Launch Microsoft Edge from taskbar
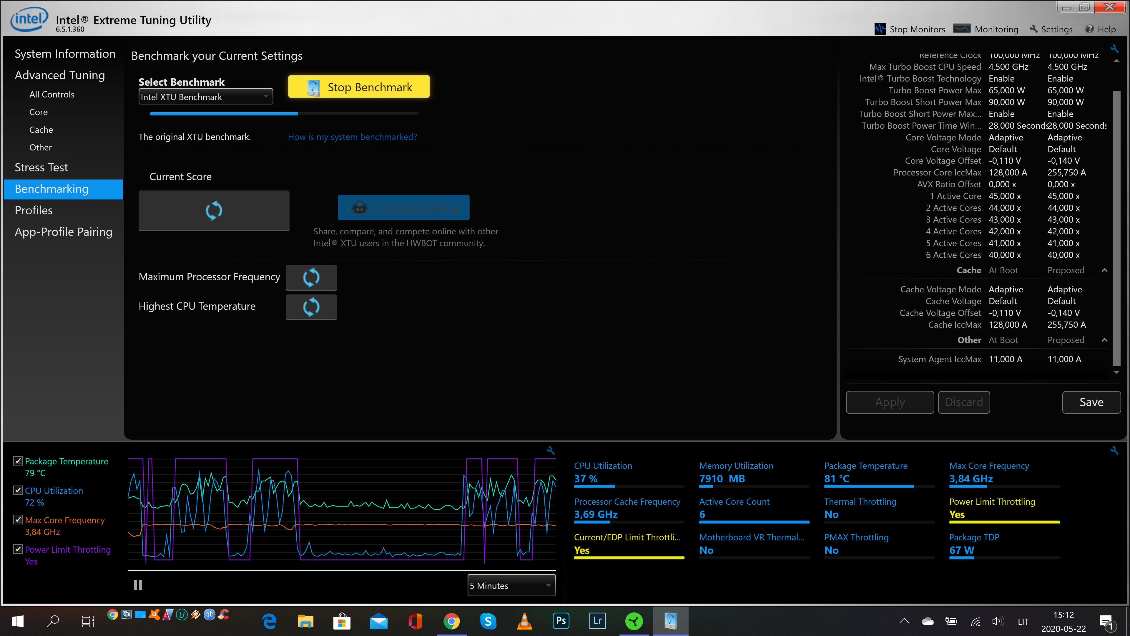This screenshot has height=636, width=1130. click(269, 621)
